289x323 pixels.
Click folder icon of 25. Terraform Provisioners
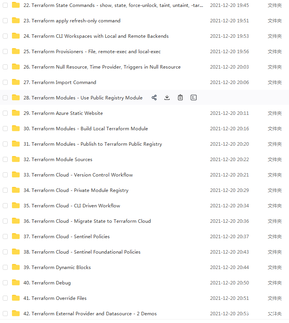pyautogui.click(x=16, y=51)
